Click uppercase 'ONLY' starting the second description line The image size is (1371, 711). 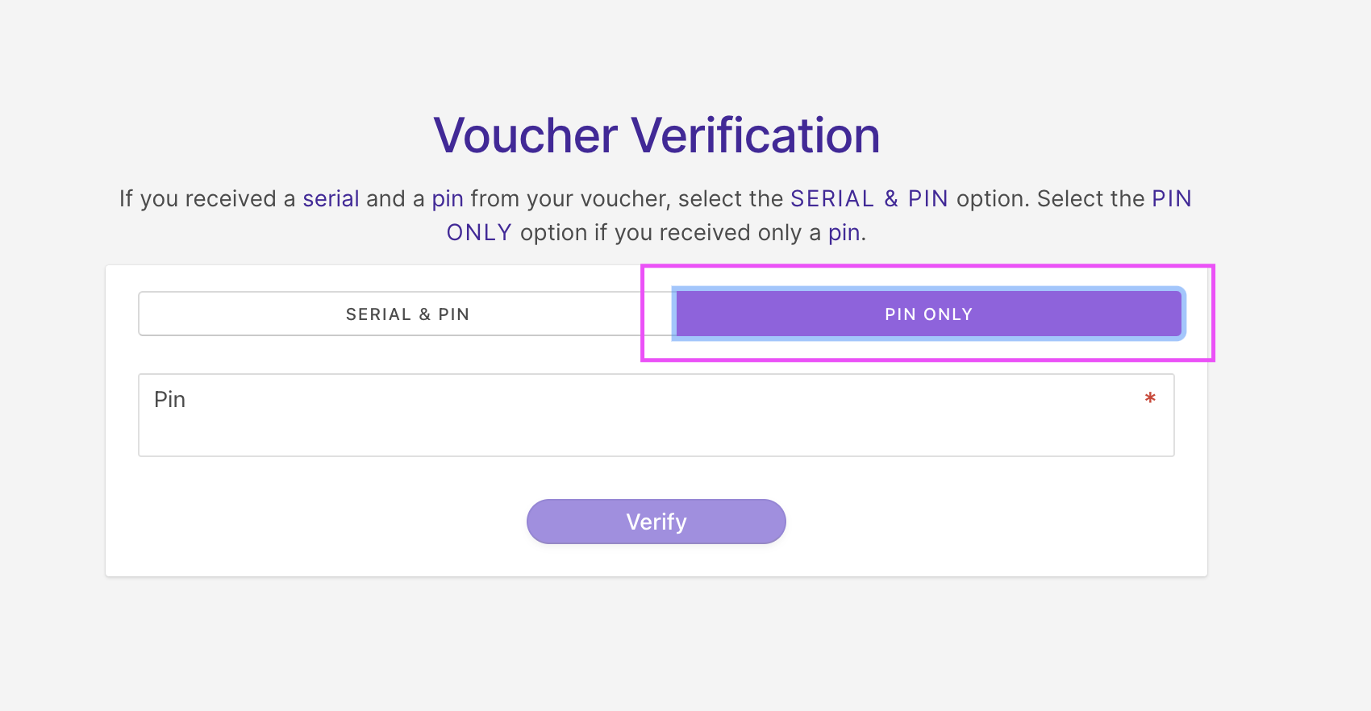[x=479, y=233]
